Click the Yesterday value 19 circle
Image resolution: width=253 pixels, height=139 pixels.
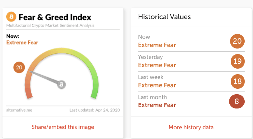(237, 62)
